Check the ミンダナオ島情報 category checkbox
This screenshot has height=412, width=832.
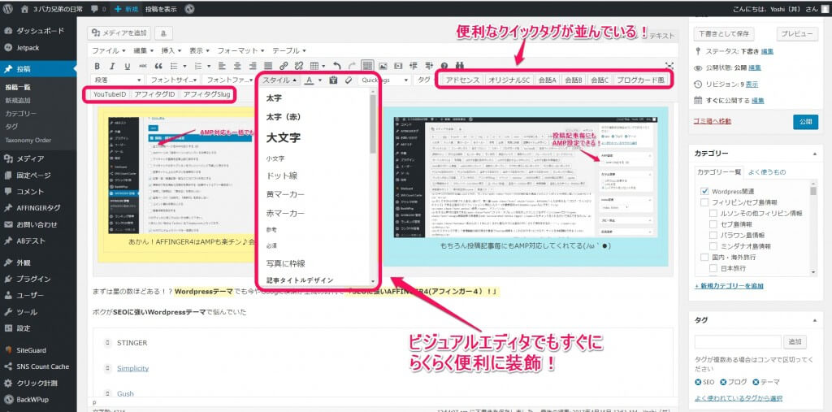pos(713,246)
